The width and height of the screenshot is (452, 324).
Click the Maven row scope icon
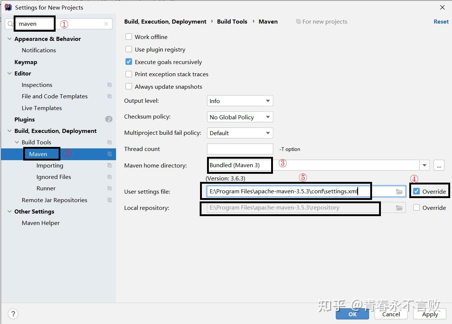coord(109,154)
